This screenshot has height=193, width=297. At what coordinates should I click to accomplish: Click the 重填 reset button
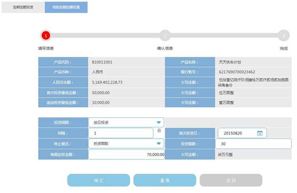coord(165,180)
